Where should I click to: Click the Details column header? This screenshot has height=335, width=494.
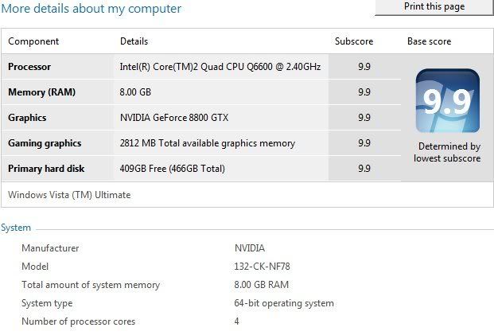pyautogui.click(x=134, y=41)
